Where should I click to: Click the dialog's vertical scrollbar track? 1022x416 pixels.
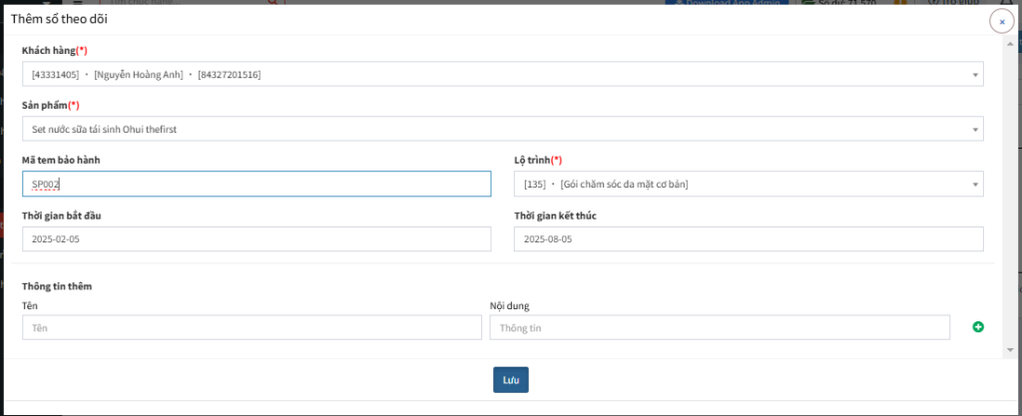1010,196
